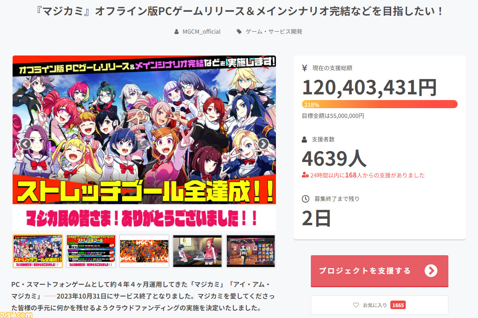Open the MGCM_official profile link
The height and width of the screenshot is (318, 478).
(x=201, y=32)
